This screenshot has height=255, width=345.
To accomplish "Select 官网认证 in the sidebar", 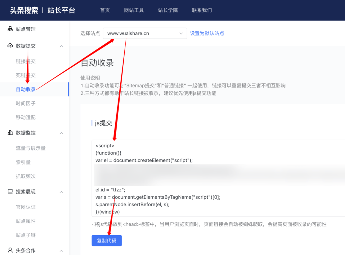I will [26, 207].
